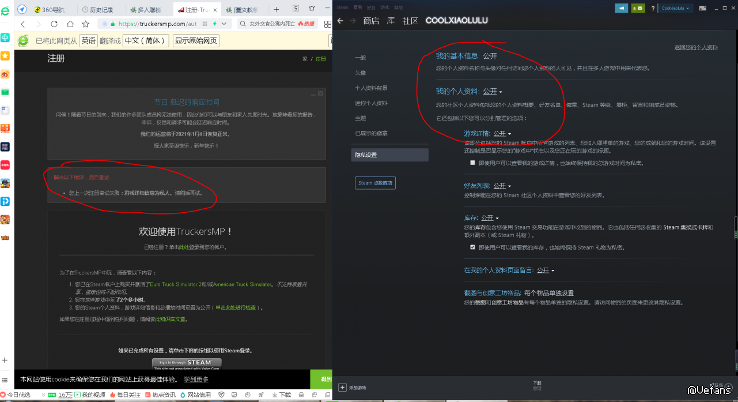Click Steam 点数商店 button
This screenshot has width=738, height=402.
(375, 183)
